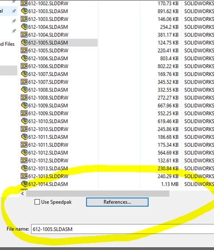Click the 612-1004.SLDDRW drawing icon
The image size is (214, 250).
(x=24, y=35)
